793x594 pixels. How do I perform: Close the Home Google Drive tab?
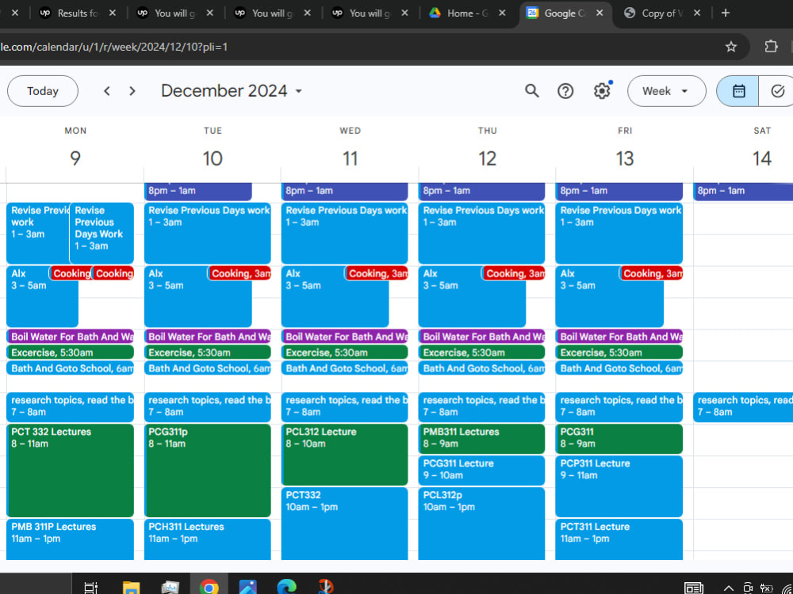502,13
